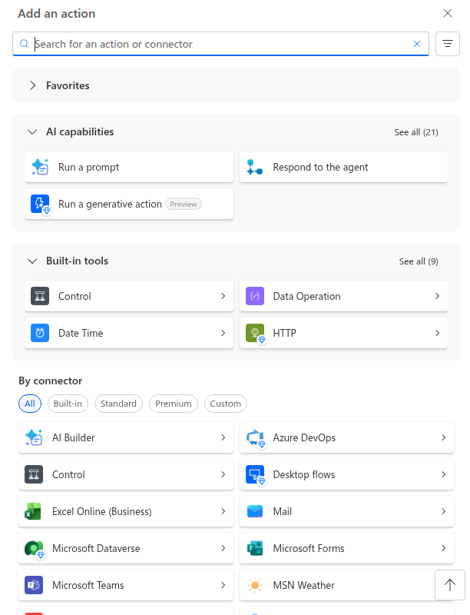Collapse the Built-in tools section
The width and height of the screenshot is (470, 615).
[x=32, y=261]
